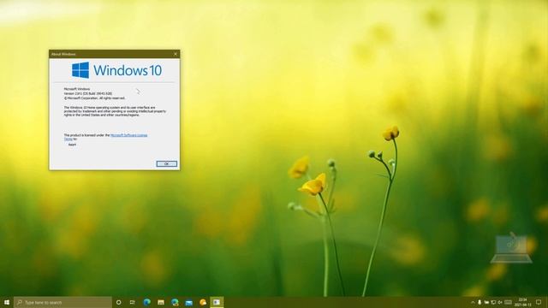Click the touch keyboard tray icon
548x308 pixels.
click(x=508, y=302)
